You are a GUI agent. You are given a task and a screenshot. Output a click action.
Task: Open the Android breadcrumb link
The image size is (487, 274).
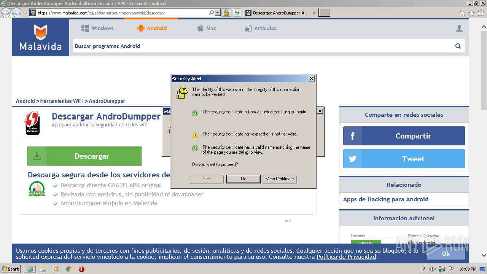click(x=25, y=101)
